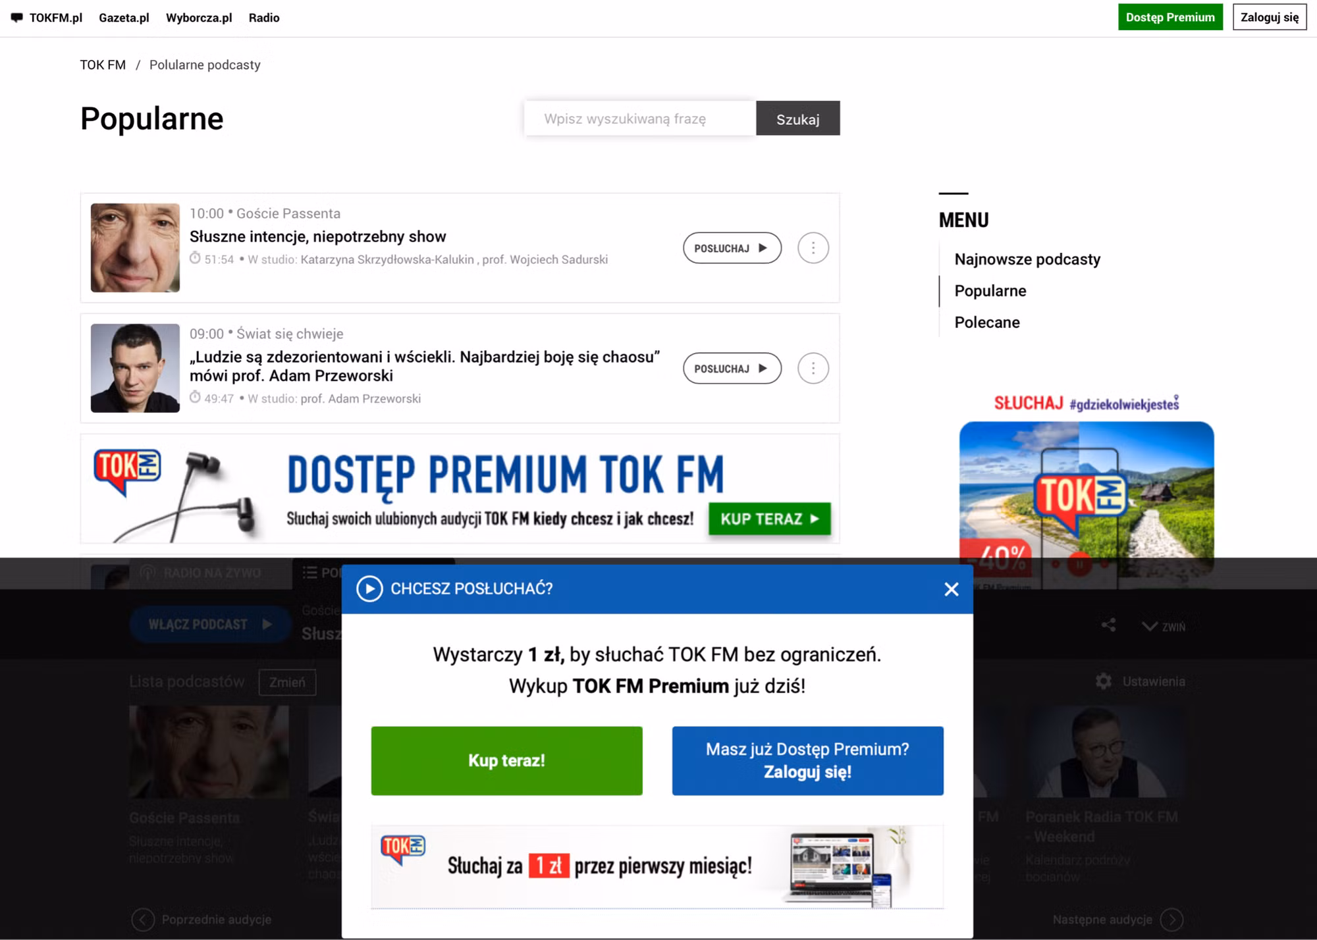The height and width of the screenshot is (940, 1317).
Task: Click the TOKFM.pl speech-bubble logo
Action: 18,17
